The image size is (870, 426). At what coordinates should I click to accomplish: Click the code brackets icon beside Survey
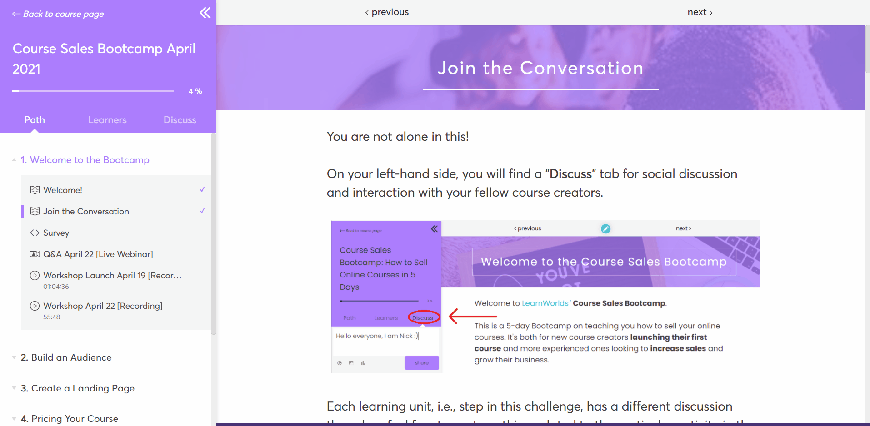[35, 233]
